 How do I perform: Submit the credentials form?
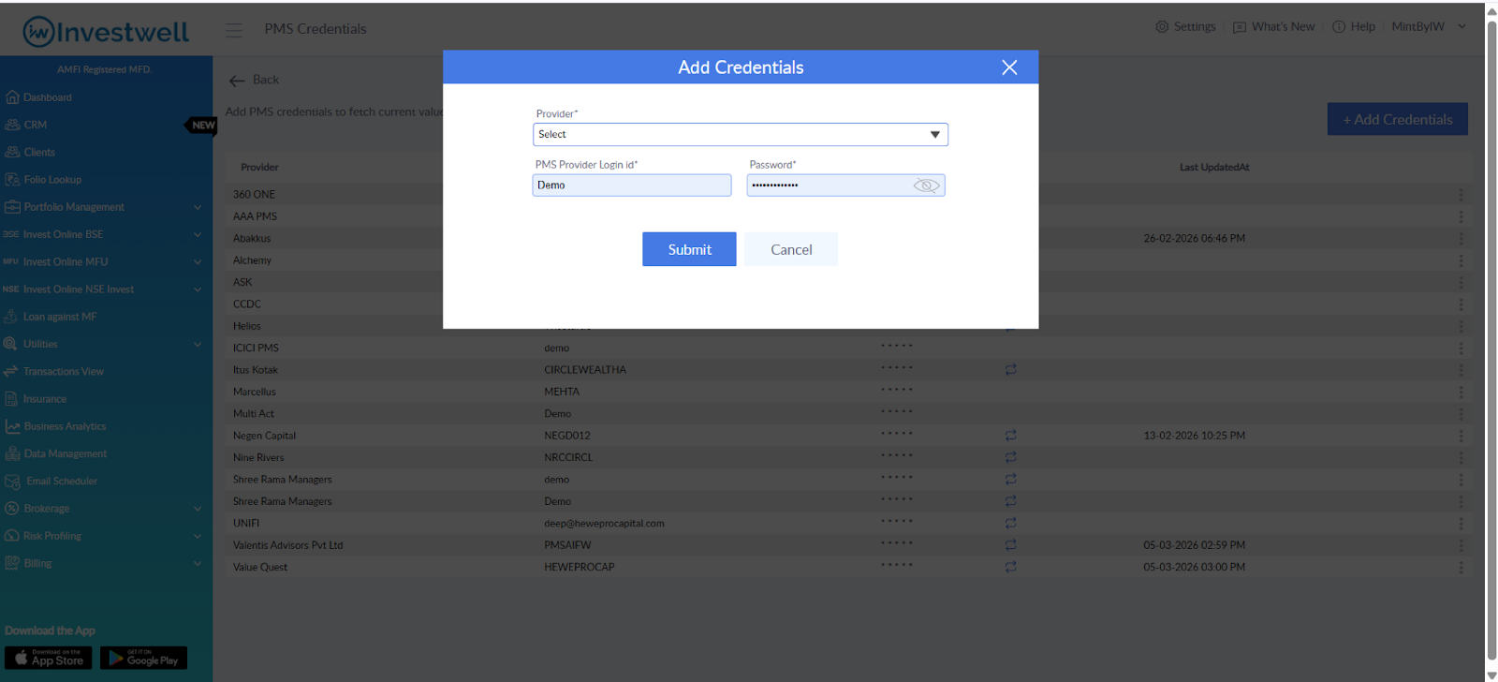pos(689,249)
